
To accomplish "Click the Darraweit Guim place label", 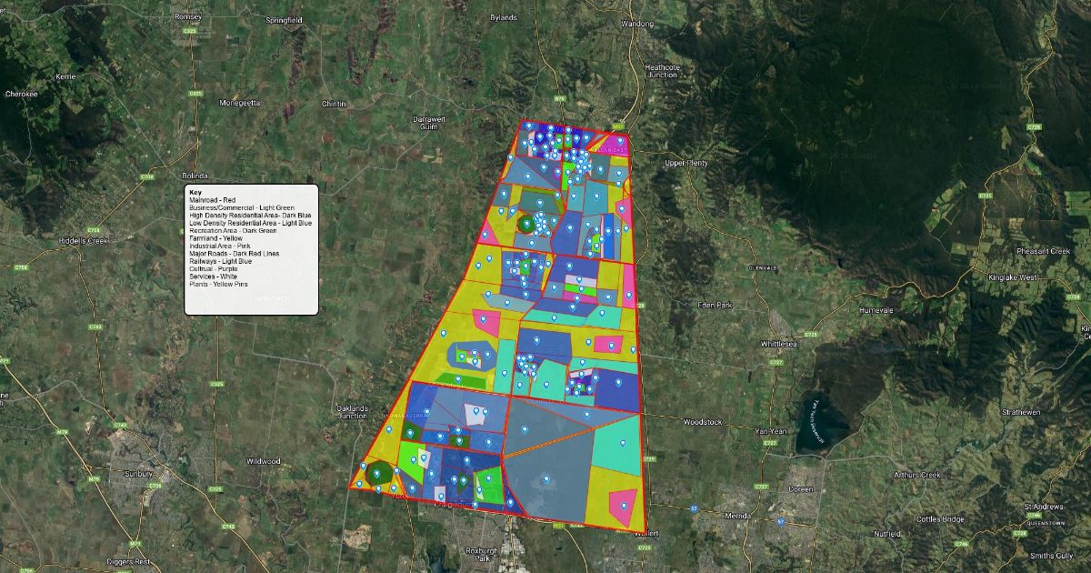I will (429, 123).
